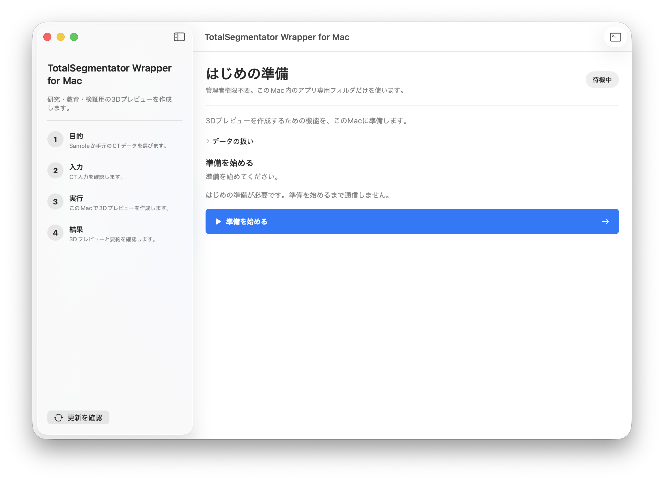
Task: Click the sidebar title TotalSegmentator Wrapper for Mac
Action: [x=109, y=74]
